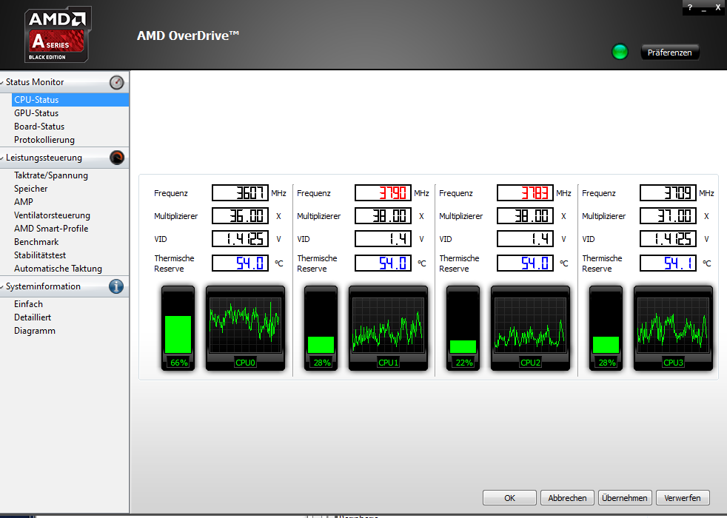Select CPU-Status in the sidebar
This screenshot has height=518, width=727.
(70, 100)
